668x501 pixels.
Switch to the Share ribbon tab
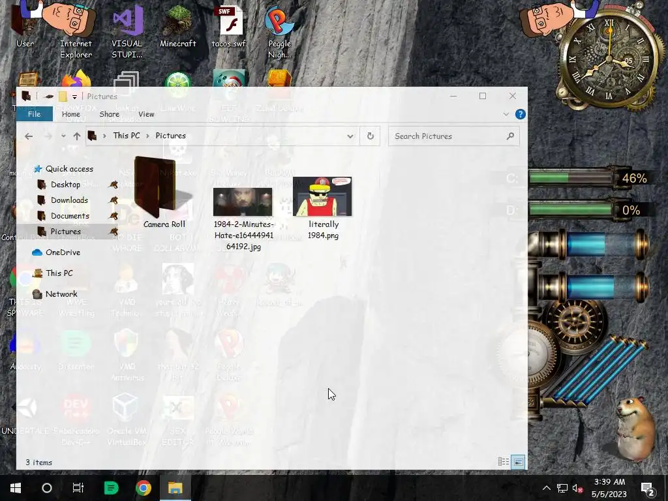click(x=109, y=114)
